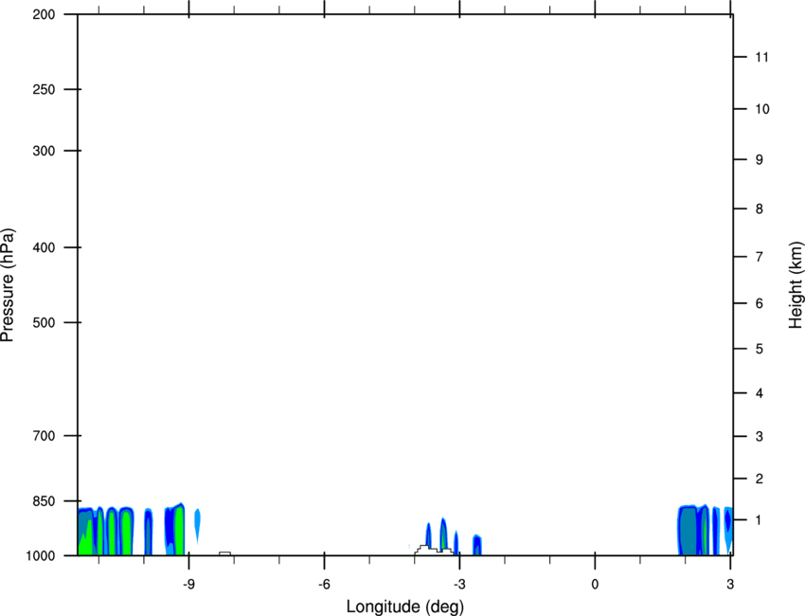Click the 300 pressure tick label
The height and width of the screenshot is (616, 805).
click(44, 151)
